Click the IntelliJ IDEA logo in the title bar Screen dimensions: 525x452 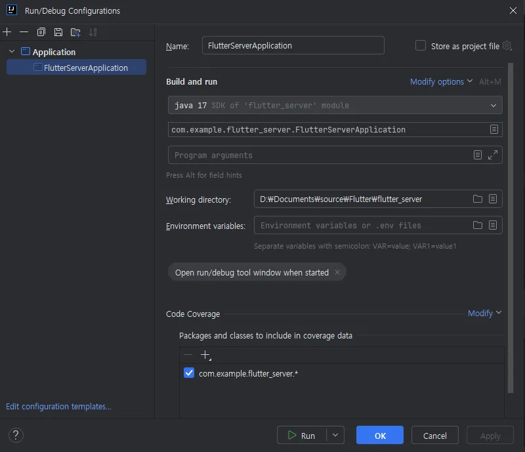pos(11,10)
